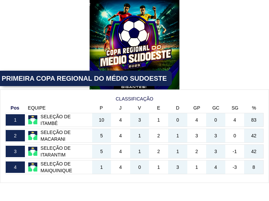Click the Pos column header
The width and height of the screenshot is (269, 201).
(15, 108)
